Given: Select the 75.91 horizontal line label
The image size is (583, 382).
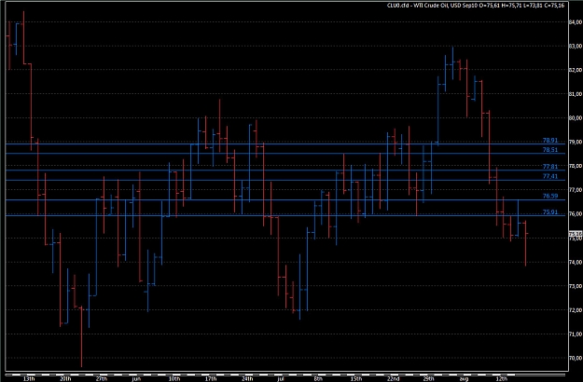Looking at the screenshot, I should pos(550,212).
